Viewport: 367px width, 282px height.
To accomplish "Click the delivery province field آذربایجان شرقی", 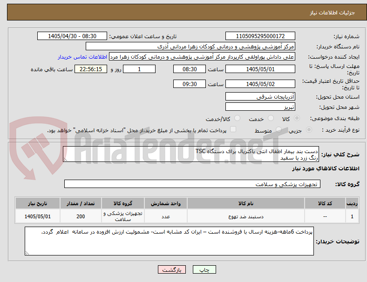I will tap(260, 96).
